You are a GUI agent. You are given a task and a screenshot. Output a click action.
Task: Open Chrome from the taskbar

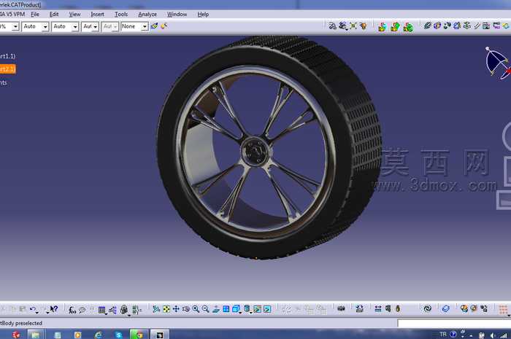[x=139, y=334]
